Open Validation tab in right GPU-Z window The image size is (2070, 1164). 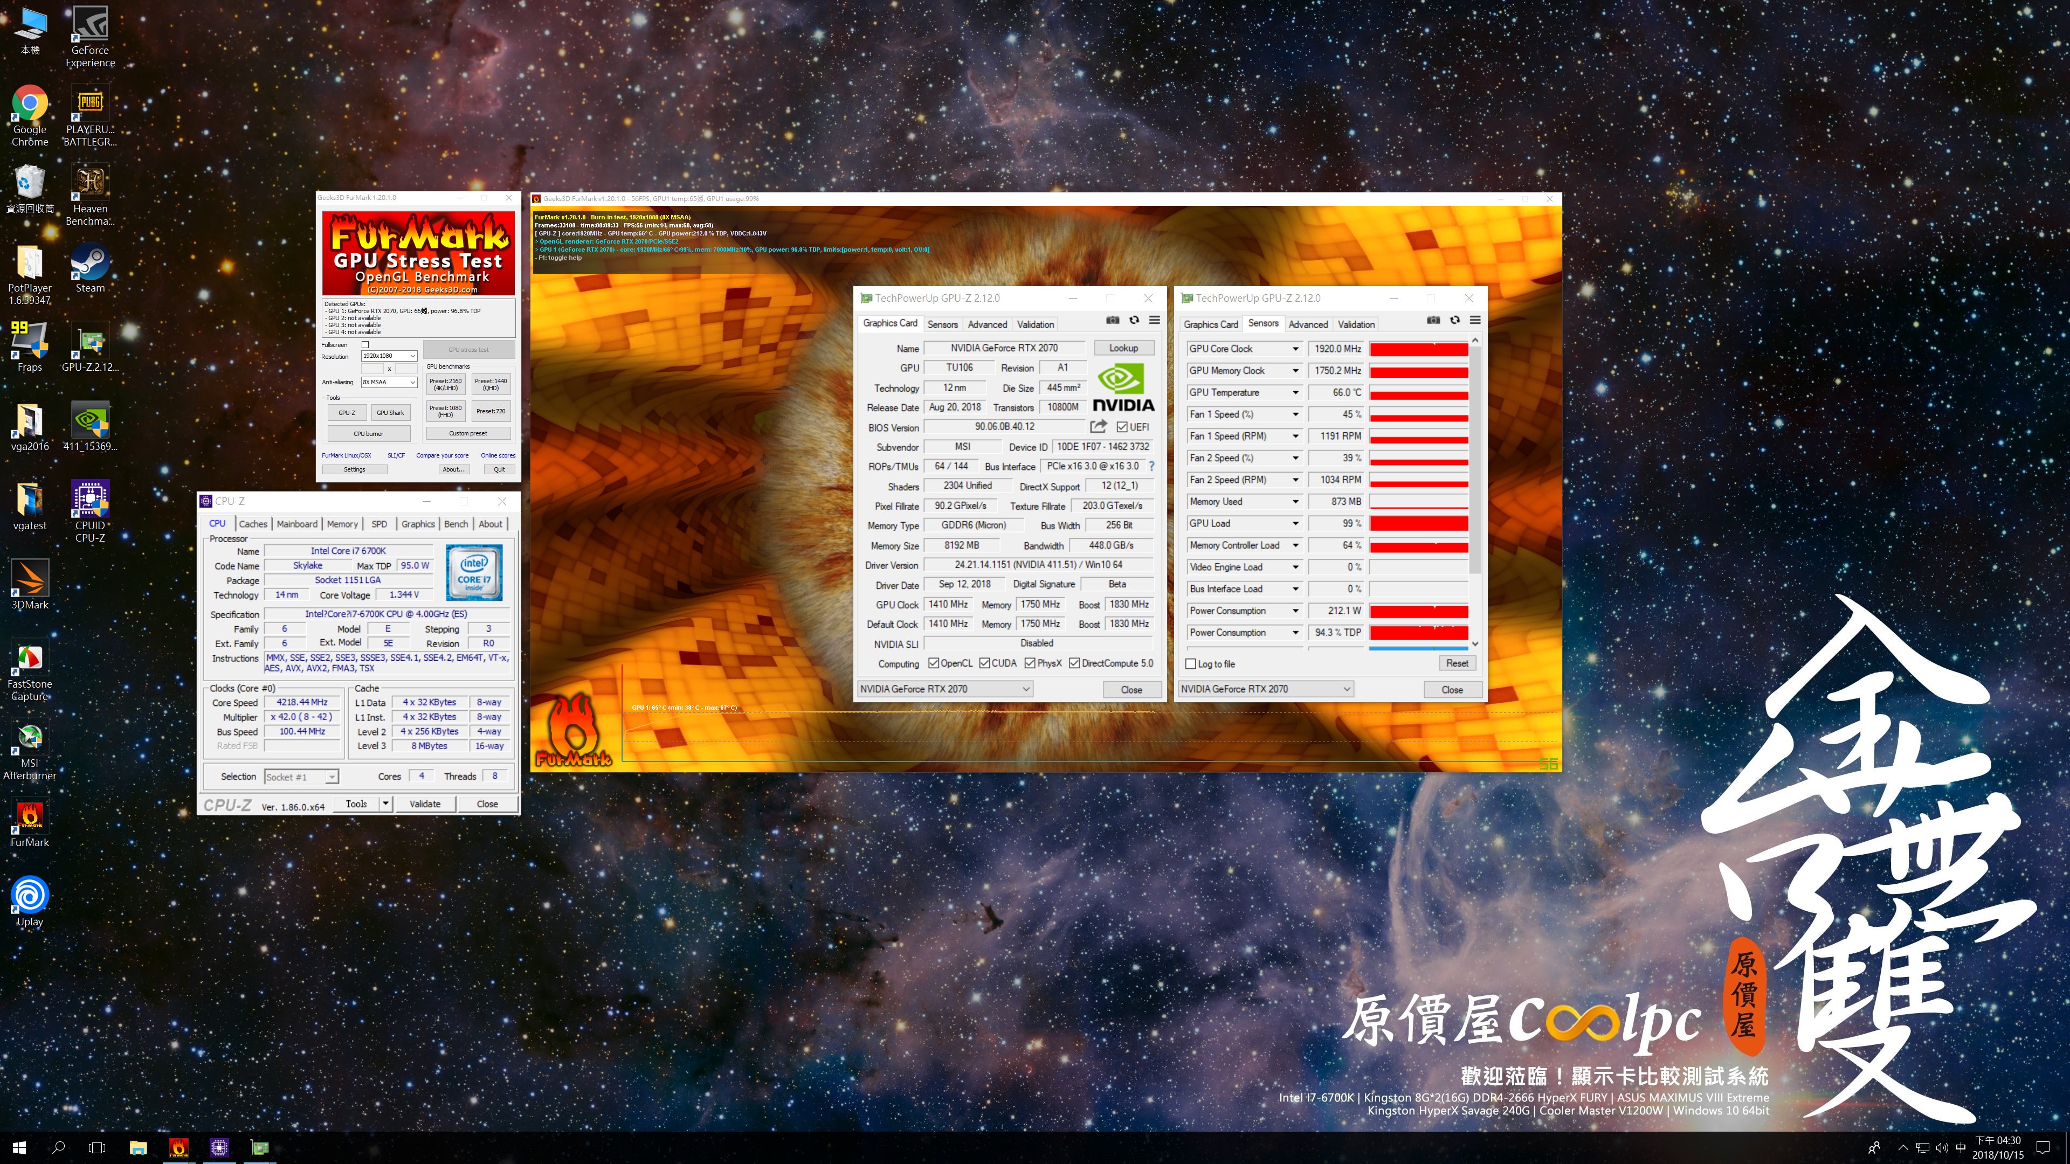click(x=1356, y=324)
